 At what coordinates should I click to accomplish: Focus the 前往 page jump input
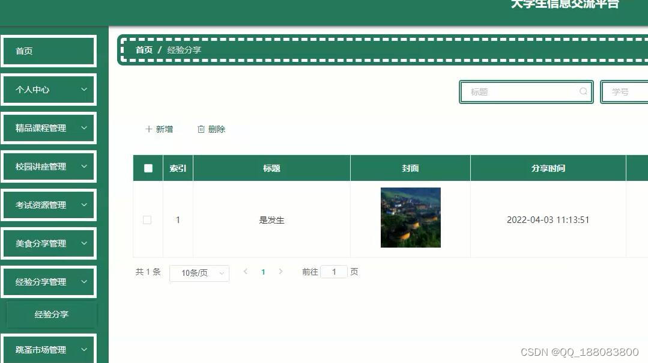(x=334, y=272)
